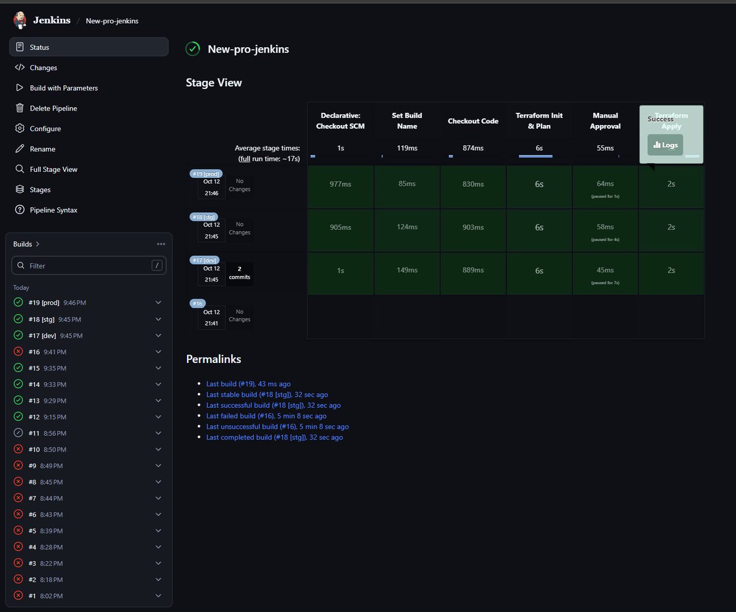The image size is (736, 612).
Task: Click the Logs button in stage popup
Action: 665,145
